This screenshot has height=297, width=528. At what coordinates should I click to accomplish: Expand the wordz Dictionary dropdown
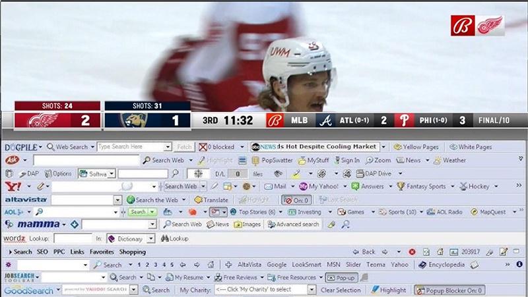coord(151,238)
